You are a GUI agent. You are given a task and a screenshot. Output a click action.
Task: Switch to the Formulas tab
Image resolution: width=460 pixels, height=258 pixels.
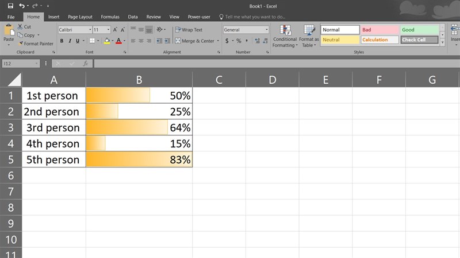point(110,17)
